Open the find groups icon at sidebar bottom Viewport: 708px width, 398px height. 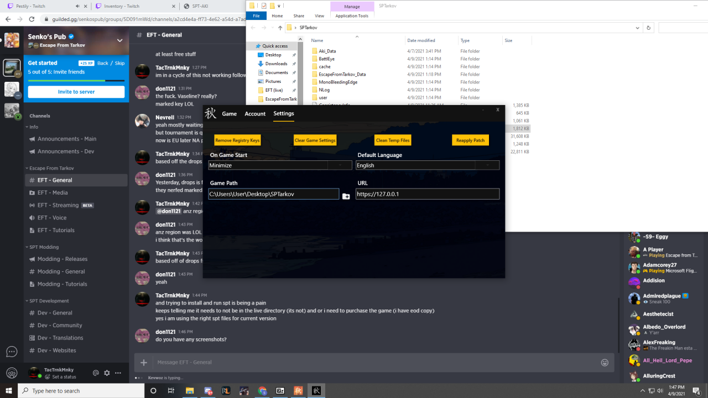[x=12, y=373]
